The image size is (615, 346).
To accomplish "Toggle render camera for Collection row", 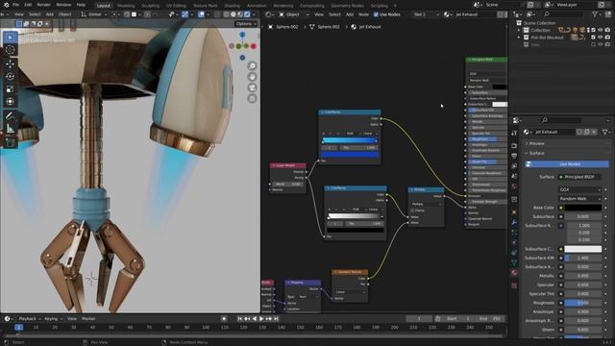I will coord(607,30).
